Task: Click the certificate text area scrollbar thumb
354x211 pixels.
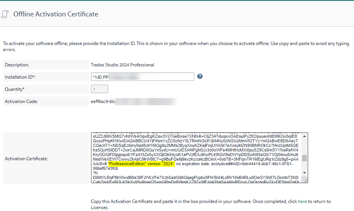Action: (305, 158)
